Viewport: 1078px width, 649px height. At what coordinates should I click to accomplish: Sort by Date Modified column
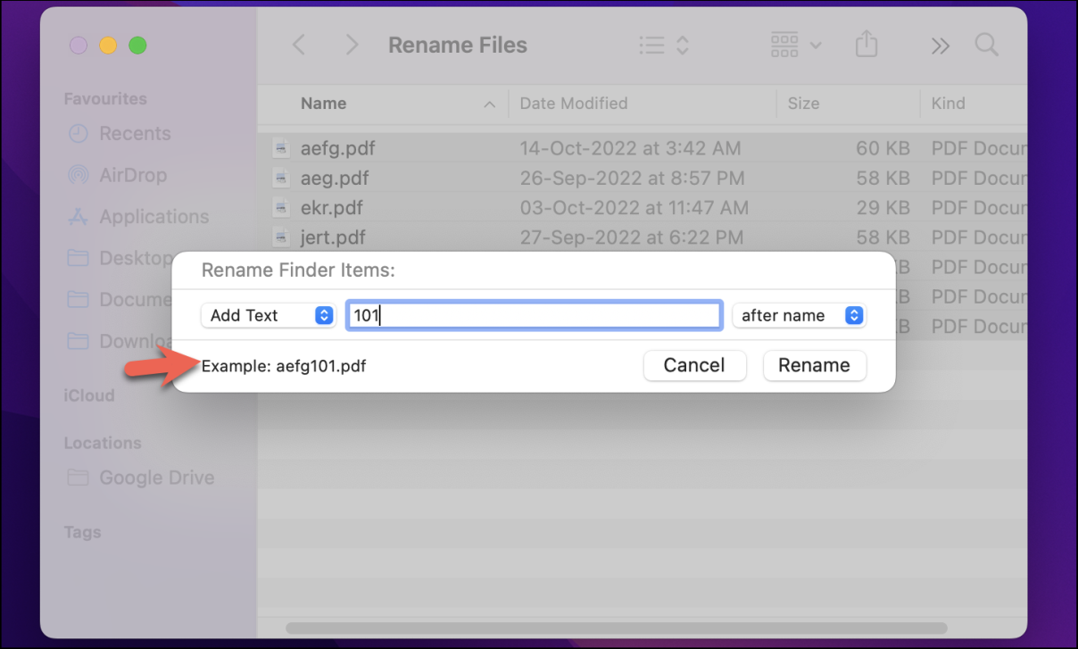574,104
